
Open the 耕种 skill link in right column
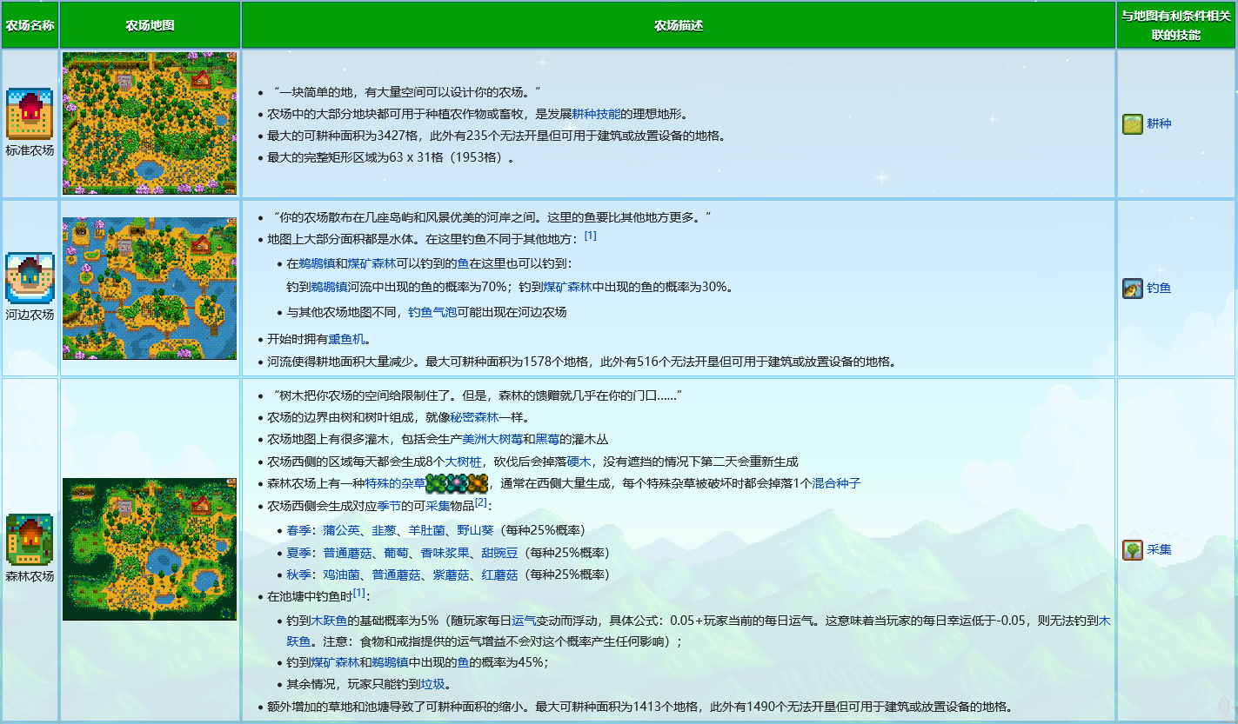click(1159, 124)
